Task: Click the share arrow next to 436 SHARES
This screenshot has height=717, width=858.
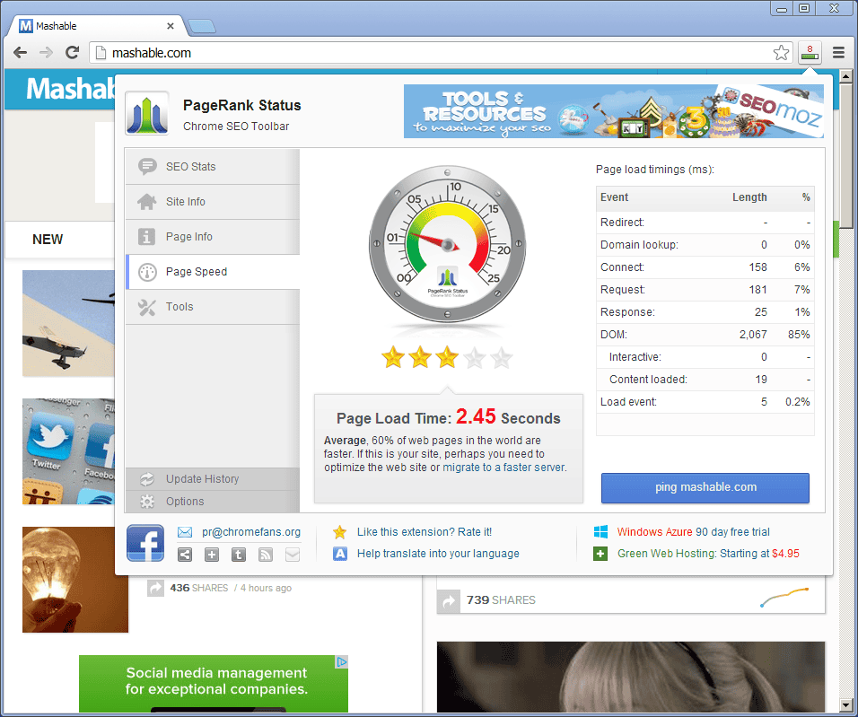Action: [x=155, y=589]
